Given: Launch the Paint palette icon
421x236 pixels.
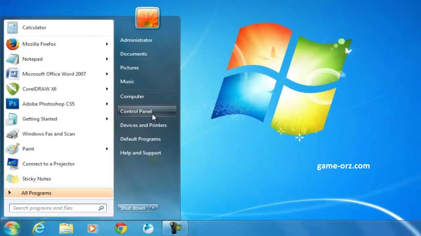Looking at the screenshot, I should [12, 149].
